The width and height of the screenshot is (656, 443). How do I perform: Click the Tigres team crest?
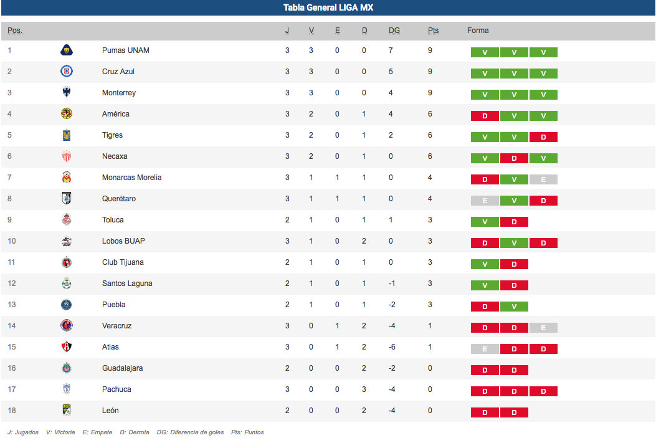tap(66, 135)
